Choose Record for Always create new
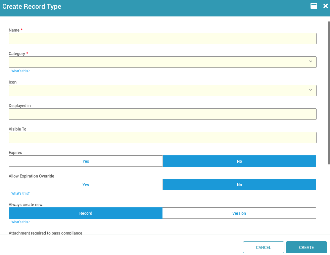This screenshot has width=330, height=255. tap(86, 213)
